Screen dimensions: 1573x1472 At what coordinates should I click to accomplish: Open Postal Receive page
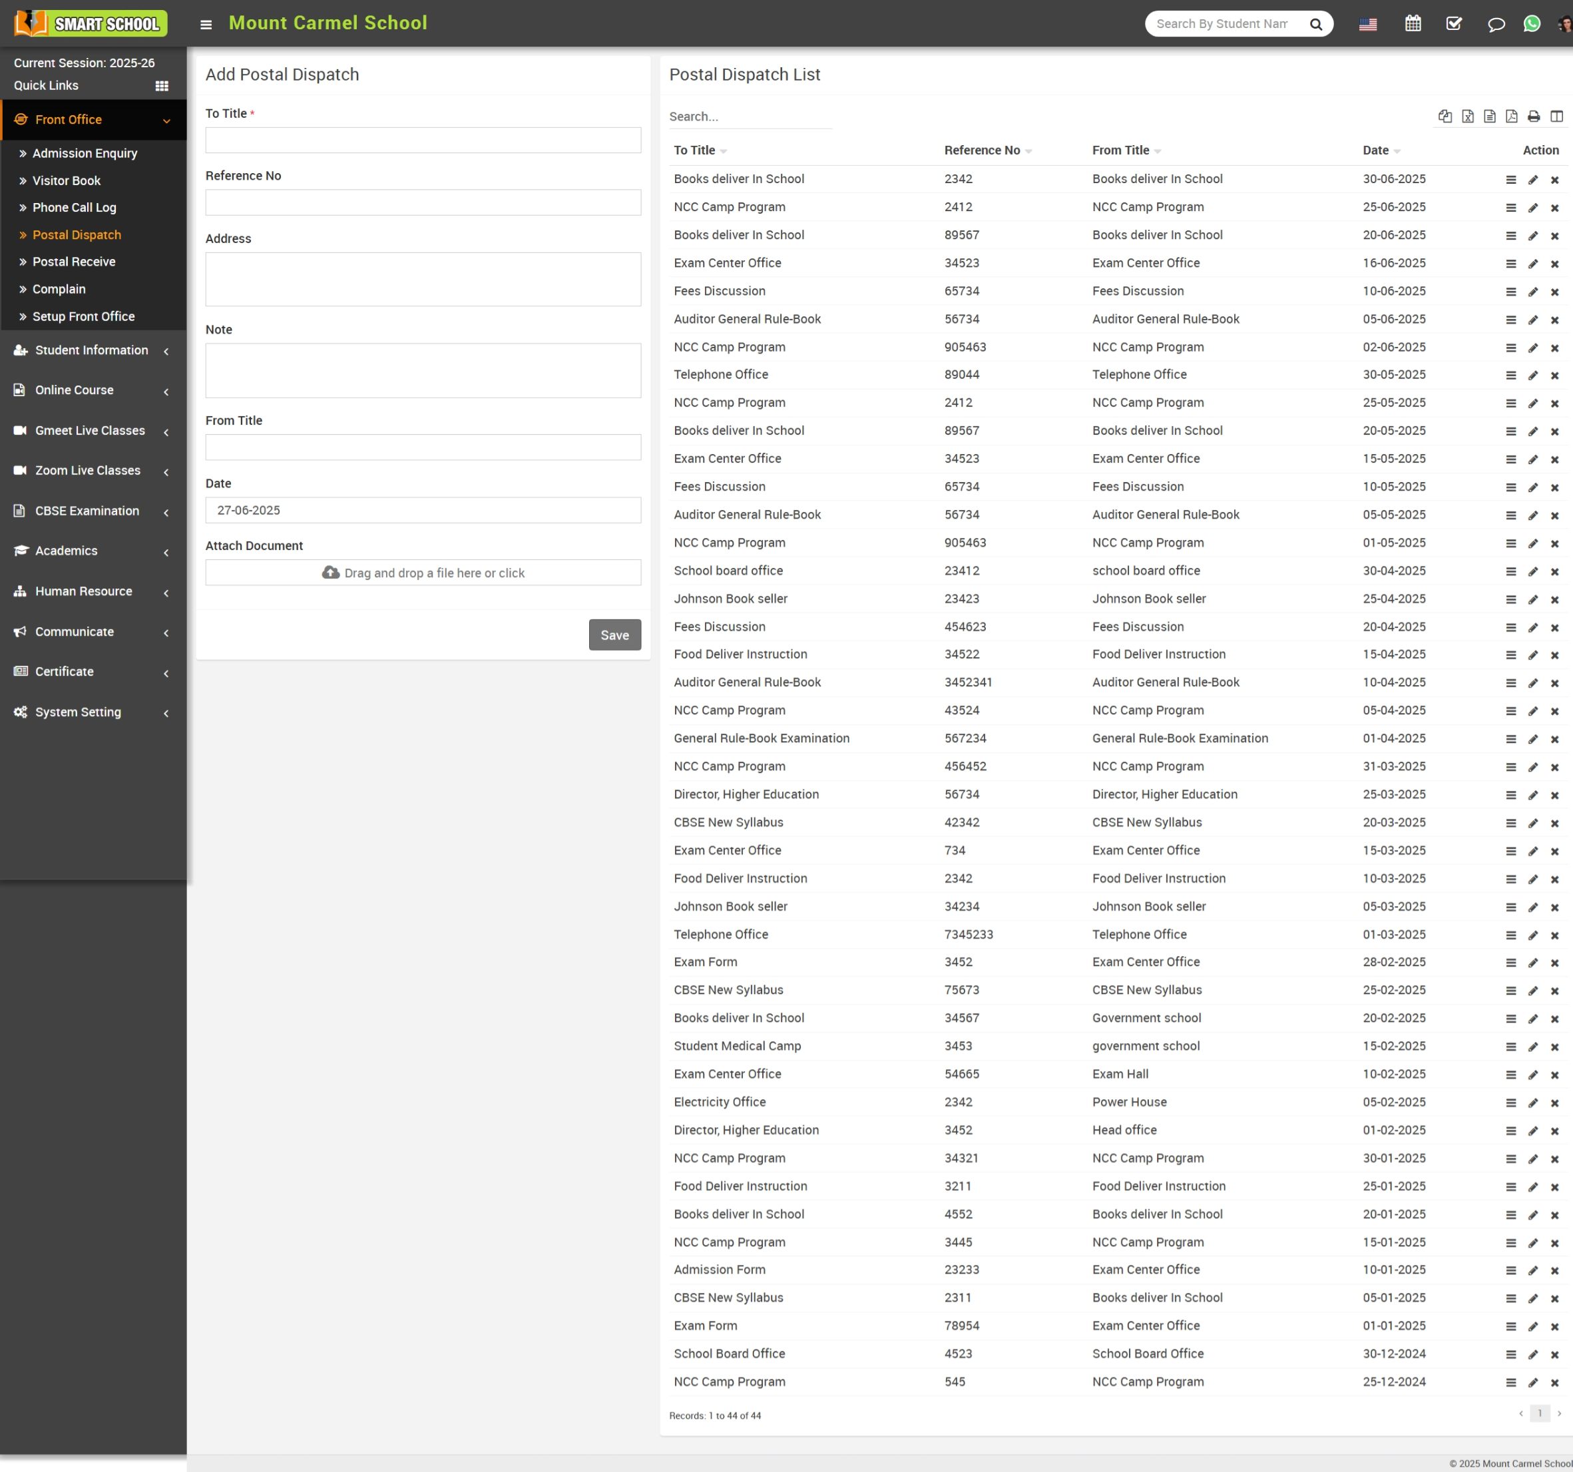pyautogui.click(x=74, y=261)
